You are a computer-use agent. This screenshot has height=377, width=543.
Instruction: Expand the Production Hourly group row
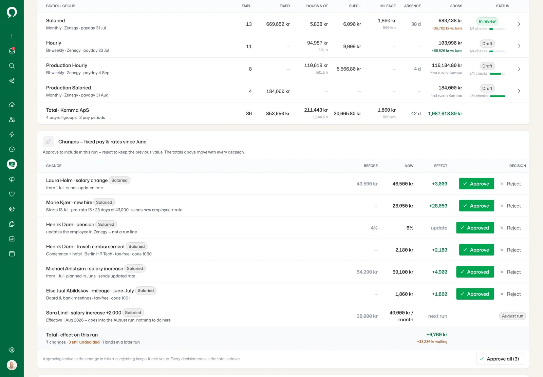click(519, 69)
